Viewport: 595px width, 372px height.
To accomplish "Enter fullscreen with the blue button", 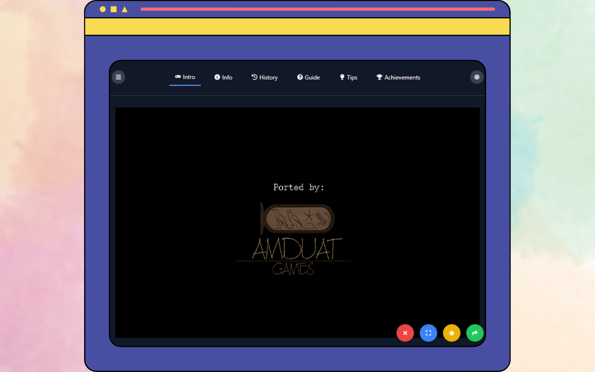I will coord(428,333).
